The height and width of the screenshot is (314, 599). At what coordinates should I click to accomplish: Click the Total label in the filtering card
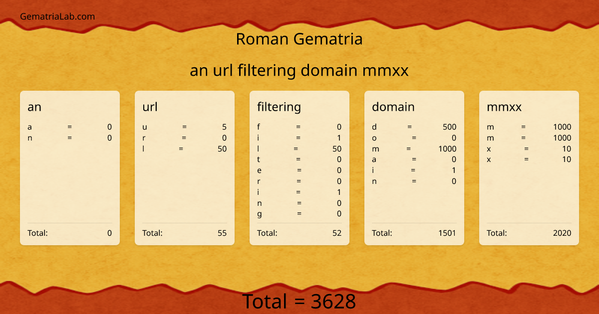[267, 233]
